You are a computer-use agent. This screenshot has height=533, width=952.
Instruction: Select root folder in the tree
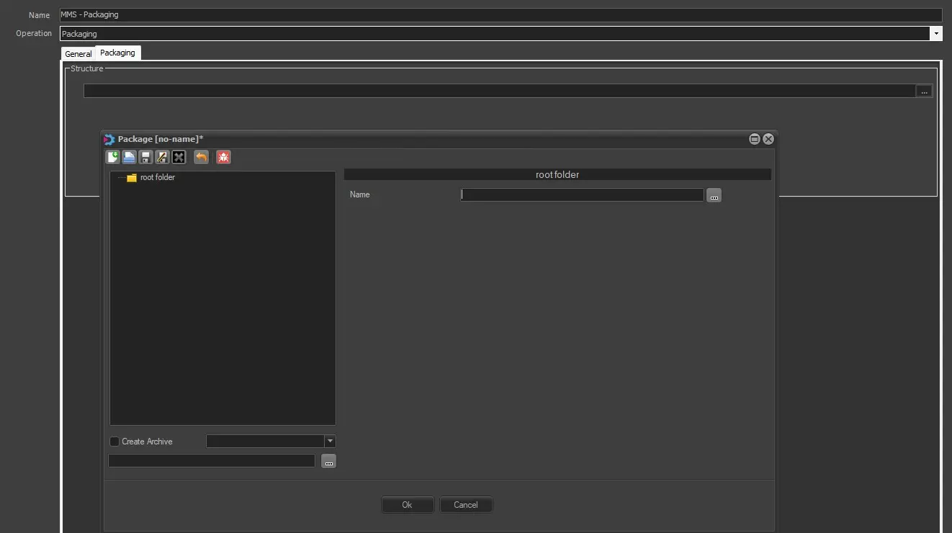click(157, 177)
